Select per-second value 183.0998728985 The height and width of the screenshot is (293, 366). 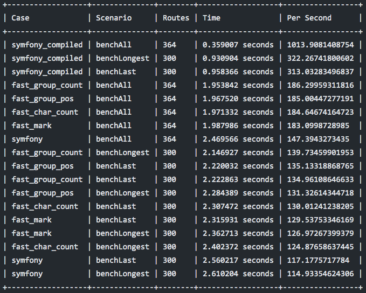point(318,125)
